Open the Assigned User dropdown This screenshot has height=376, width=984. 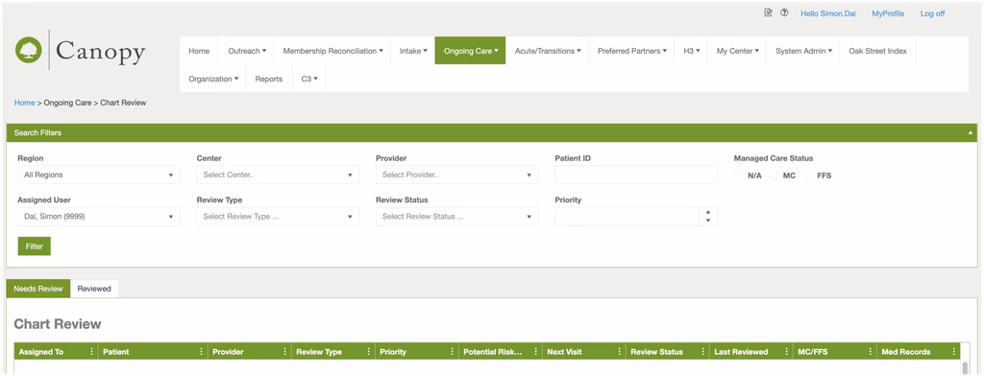coord(99,216)
